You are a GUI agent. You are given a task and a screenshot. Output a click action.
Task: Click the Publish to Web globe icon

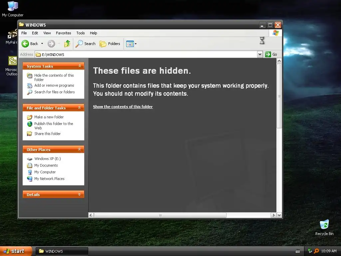point(30,124)
